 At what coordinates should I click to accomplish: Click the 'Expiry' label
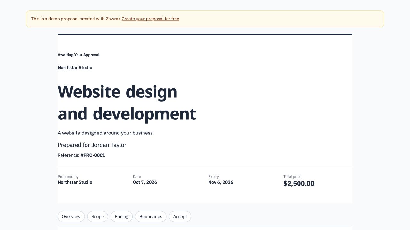(x=214, y=177)
